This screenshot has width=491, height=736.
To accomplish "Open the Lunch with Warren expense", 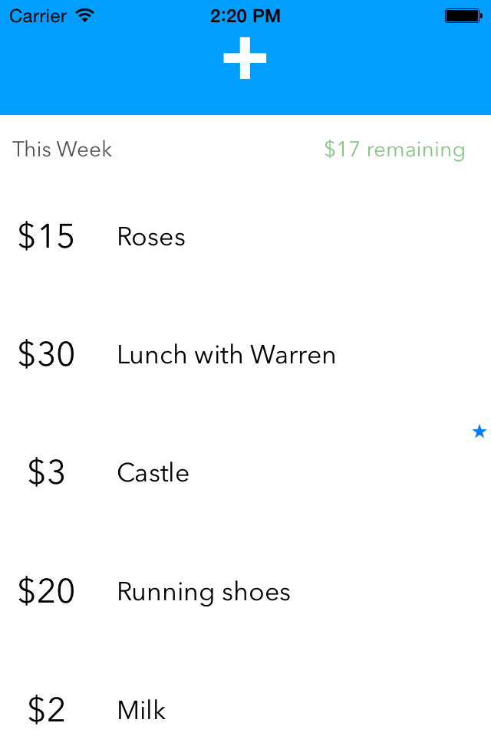I will [x=226, y=355].
